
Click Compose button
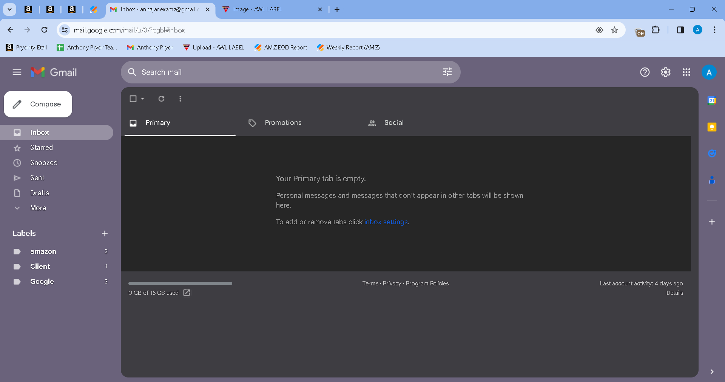tap(38, 104)
